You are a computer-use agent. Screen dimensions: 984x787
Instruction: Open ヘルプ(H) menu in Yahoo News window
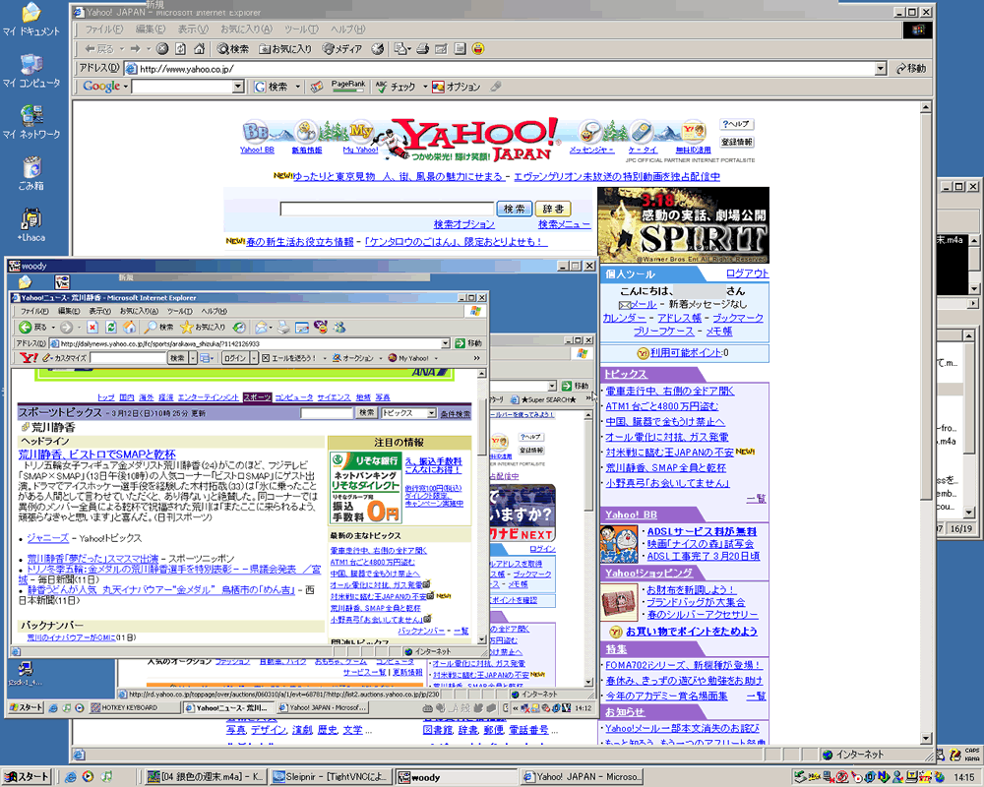pyautogui.click(x=214, y=311)
